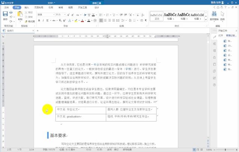Click the manage records link in the task pane
Image resolution: width=239 pixels, height=152 pixels.
(231, 36)
